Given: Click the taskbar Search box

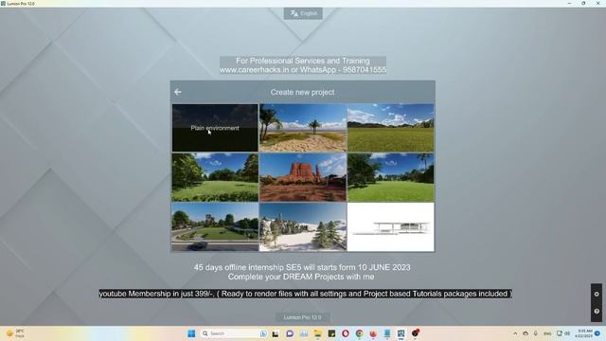Looking at the screenshot, I should pos(234,333).
